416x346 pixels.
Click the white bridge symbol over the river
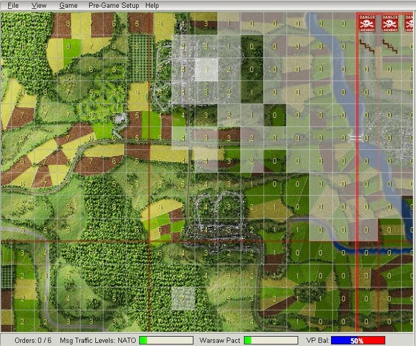(x=356, y=138)
